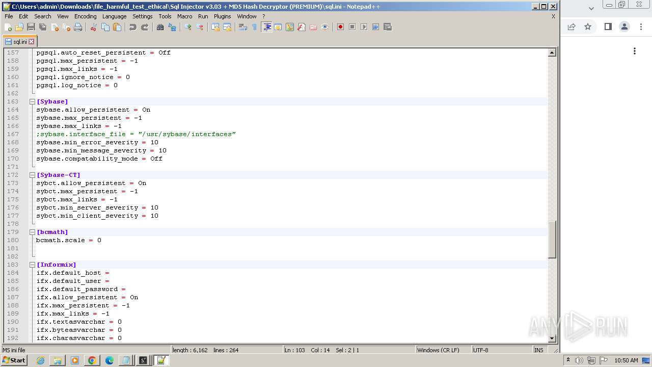
Task: Click the Save Recorded Macro icon
Action: (x=388, y=27)
